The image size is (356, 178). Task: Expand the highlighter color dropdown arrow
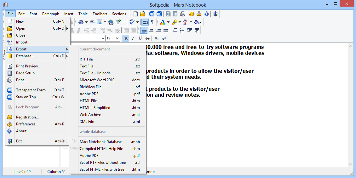tap(180, 22)
